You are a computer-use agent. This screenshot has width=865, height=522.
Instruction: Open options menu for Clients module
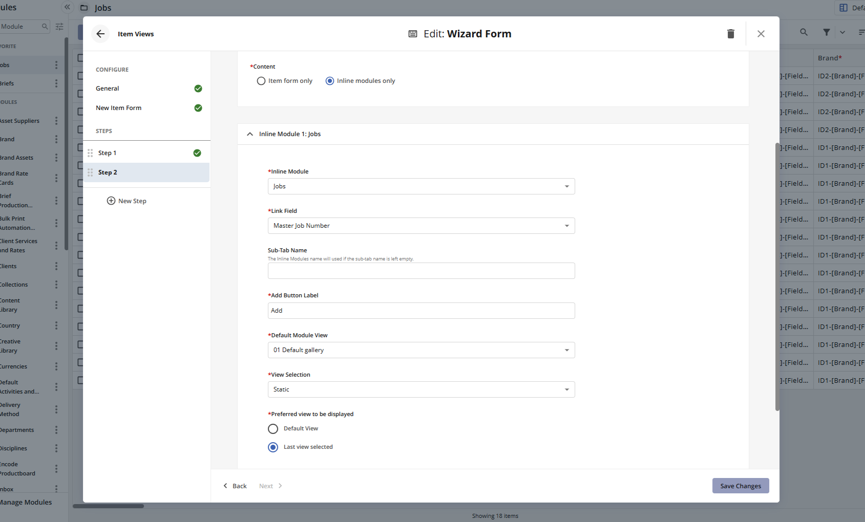pos(56,266)
